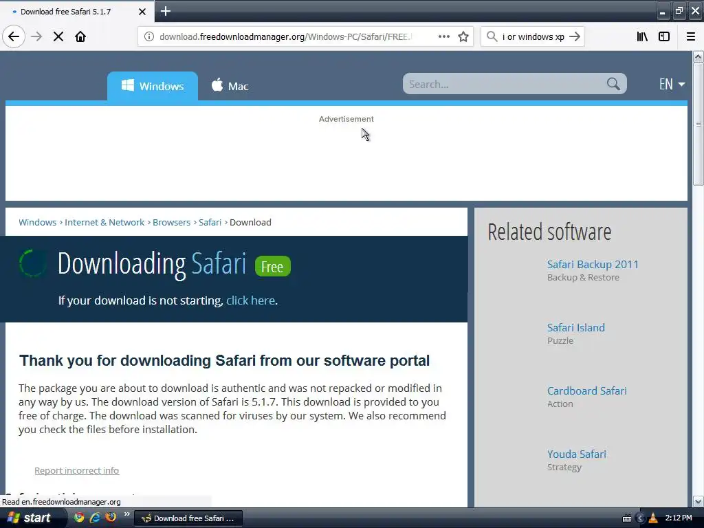
Task: Click the Download breadcrumb text
Action: [x=250, y=222]
